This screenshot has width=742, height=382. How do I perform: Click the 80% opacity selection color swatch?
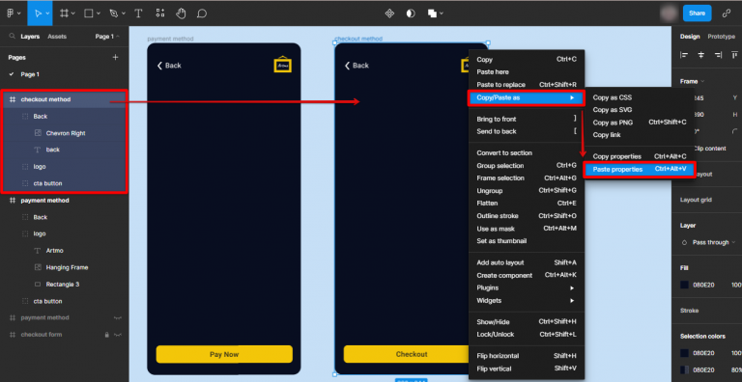point(684,369)
